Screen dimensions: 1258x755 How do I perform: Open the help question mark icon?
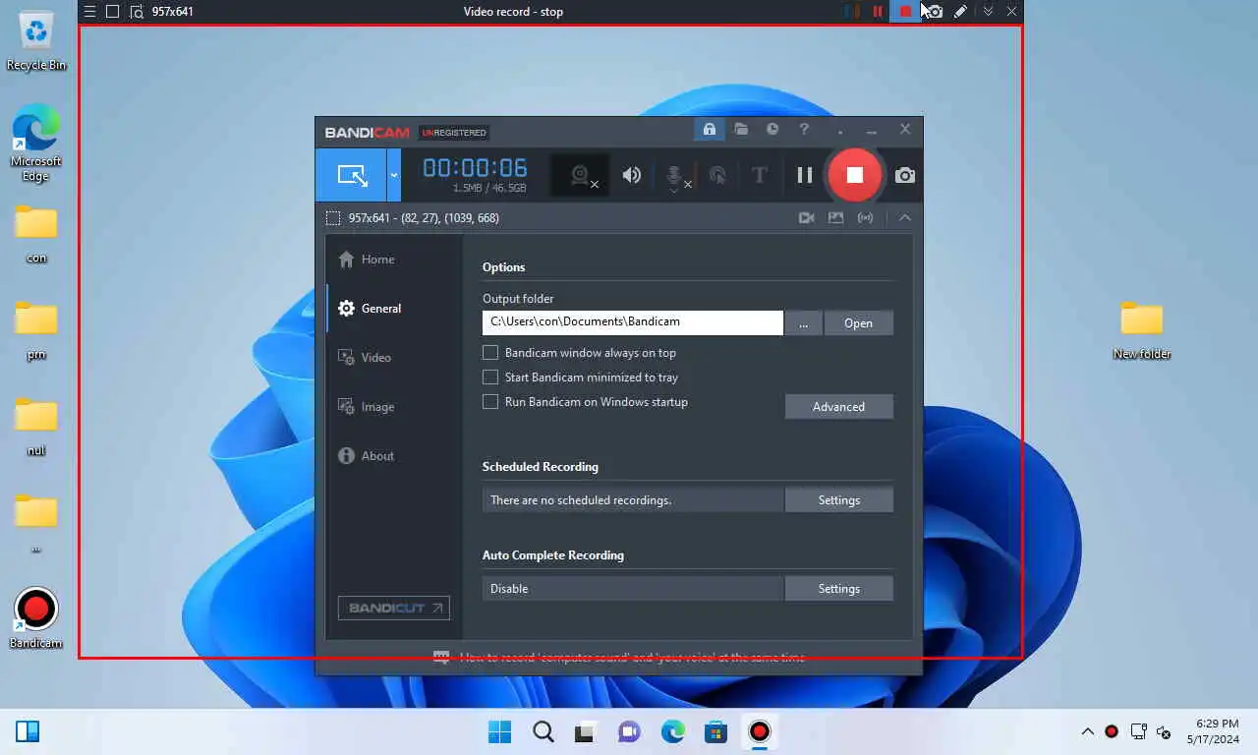804,129
